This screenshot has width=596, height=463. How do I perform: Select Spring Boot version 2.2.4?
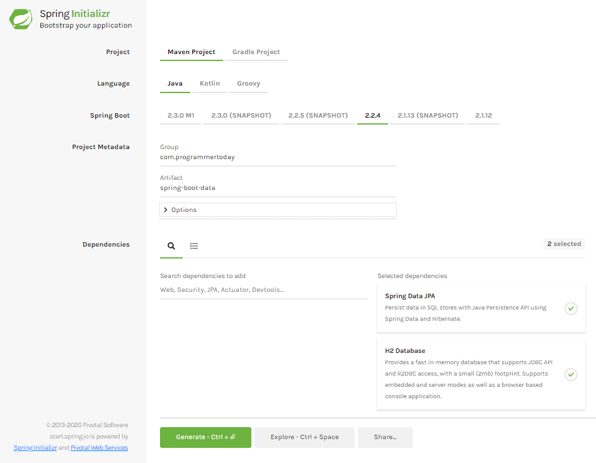(372, 115)
